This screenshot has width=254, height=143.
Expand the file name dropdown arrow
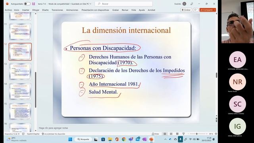click(90, 4)
